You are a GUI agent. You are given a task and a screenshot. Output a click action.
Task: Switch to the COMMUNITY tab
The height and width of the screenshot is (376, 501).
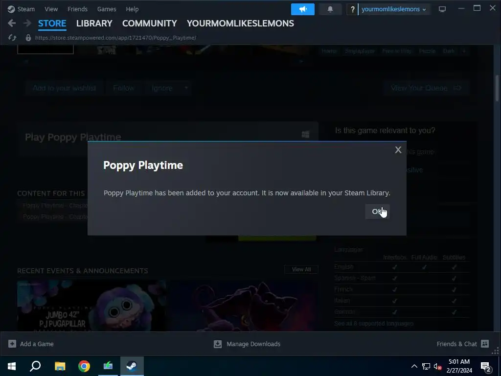tap(150, 23)
